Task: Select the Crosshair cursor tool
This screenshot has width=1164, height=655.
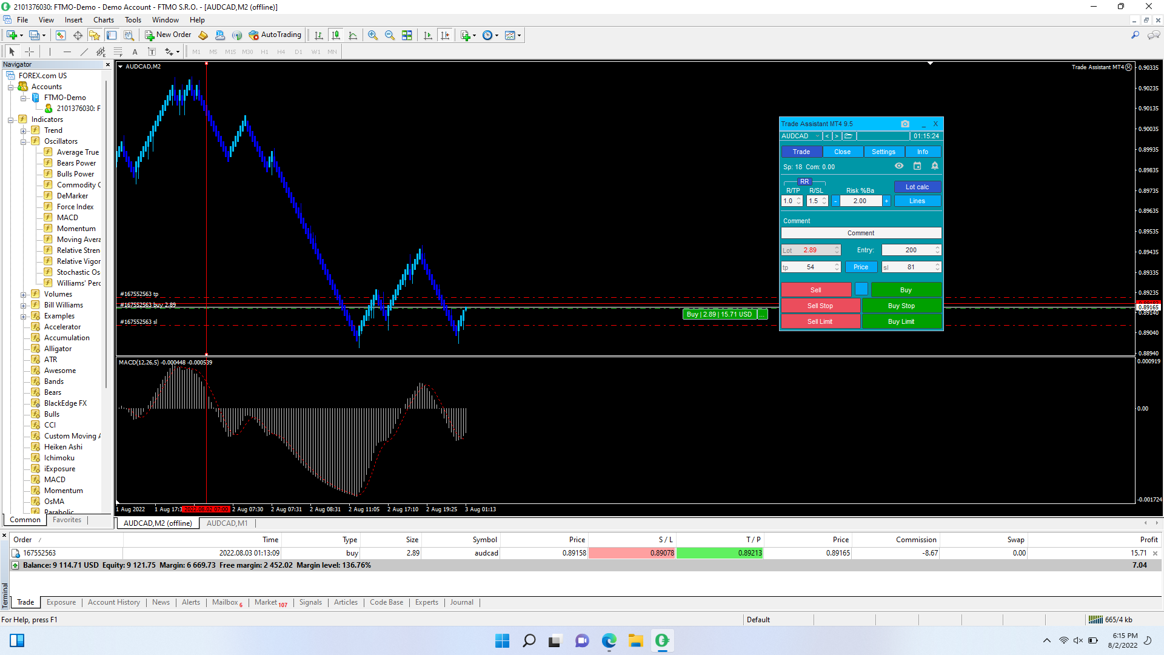Action: [29, 52]
